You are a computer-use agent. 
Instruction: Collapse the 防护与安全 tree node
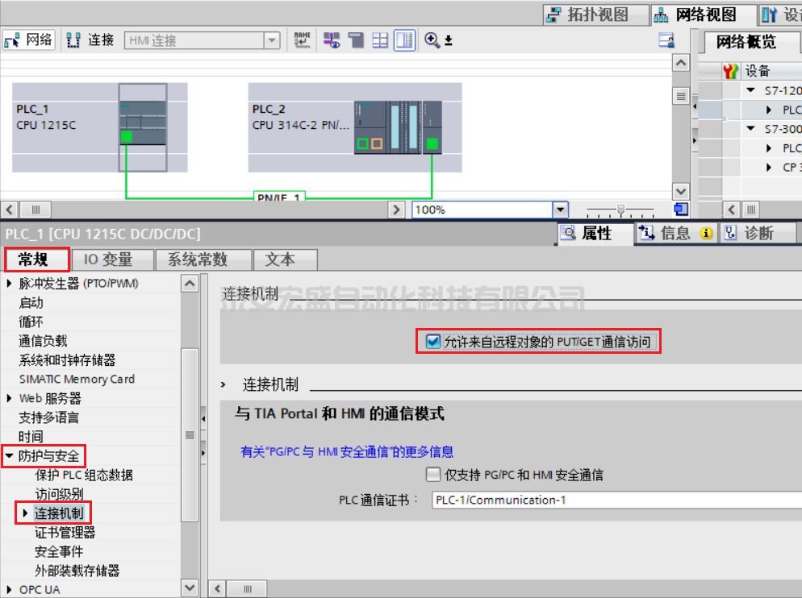point(10,456)
